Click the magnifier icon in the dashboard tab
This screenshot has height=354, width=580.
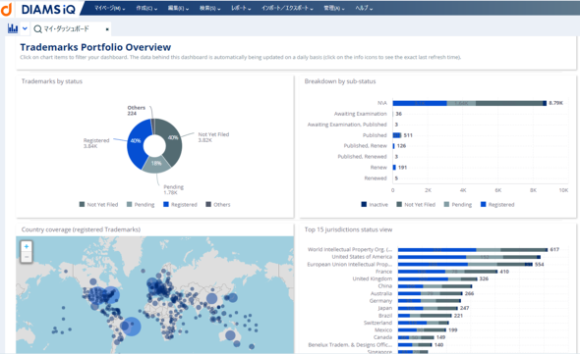[37, 28]
